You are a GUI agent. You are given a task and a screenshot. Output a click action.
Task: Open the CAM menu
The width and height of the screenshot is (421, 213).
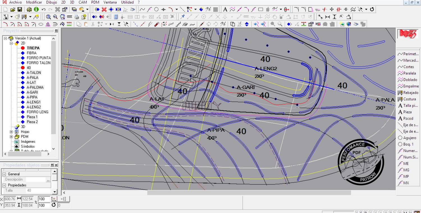(x=83, y=2)
